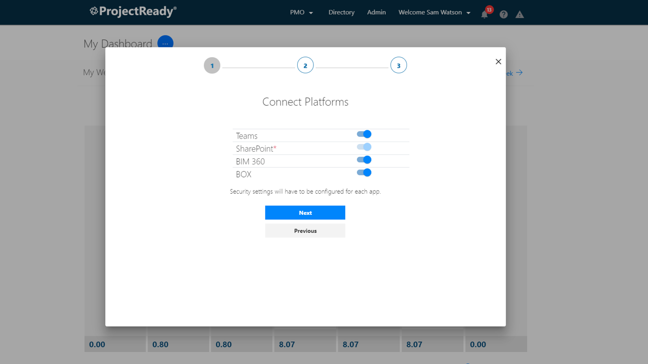Close the Connect Platforms dialog
The width and height of the screenshot is (648, 364).
click(498, 62)
